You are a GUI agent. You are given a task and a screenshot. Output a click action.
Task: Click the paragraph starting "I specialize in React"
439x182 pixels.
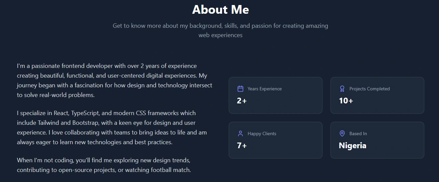point(112,127)
